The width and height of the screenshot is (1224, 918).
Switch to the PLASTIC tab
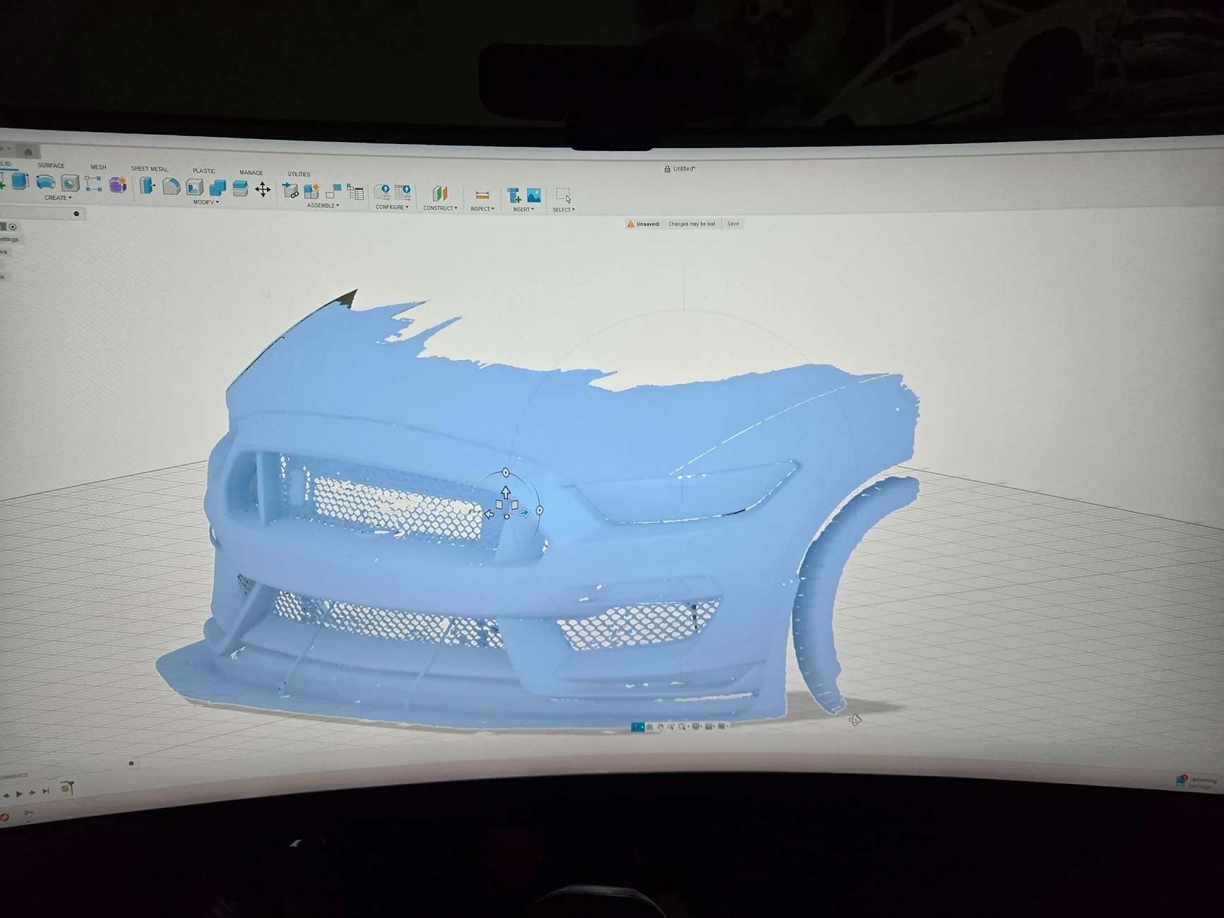click(204, 171)
